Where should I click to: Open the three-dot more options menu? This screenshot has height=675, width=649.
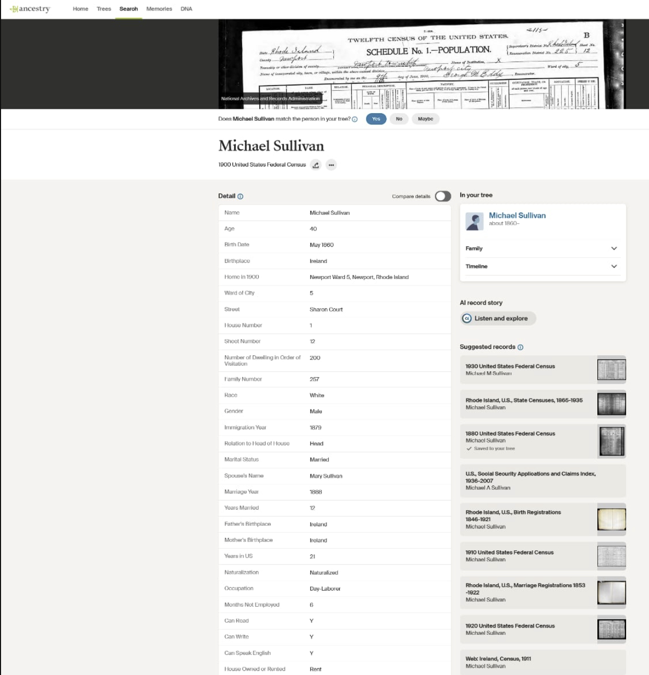[x=331, y=165]
